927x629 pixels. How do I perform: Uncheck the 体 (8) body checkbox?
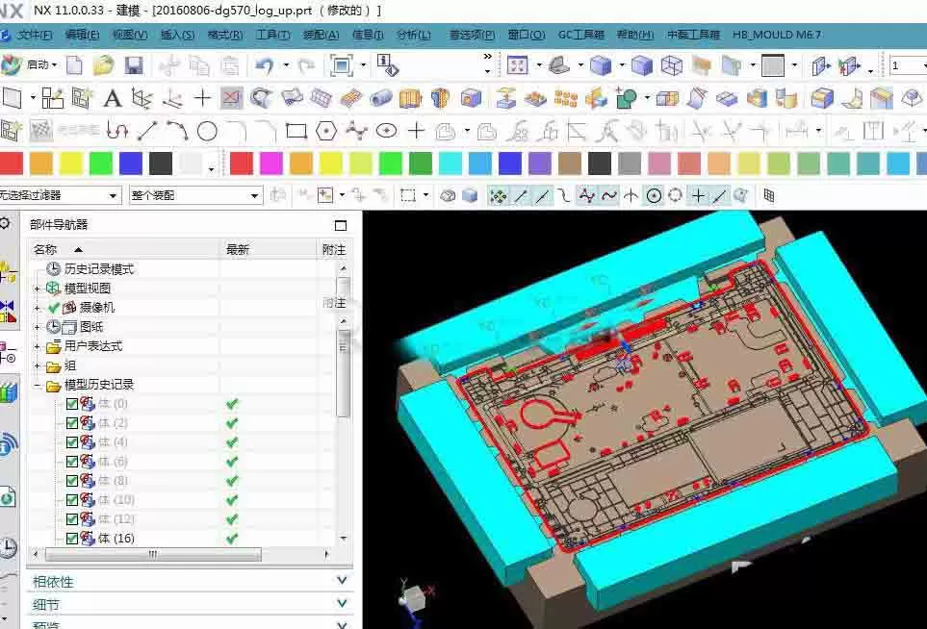pyautogui.click(x=72, y=481)
